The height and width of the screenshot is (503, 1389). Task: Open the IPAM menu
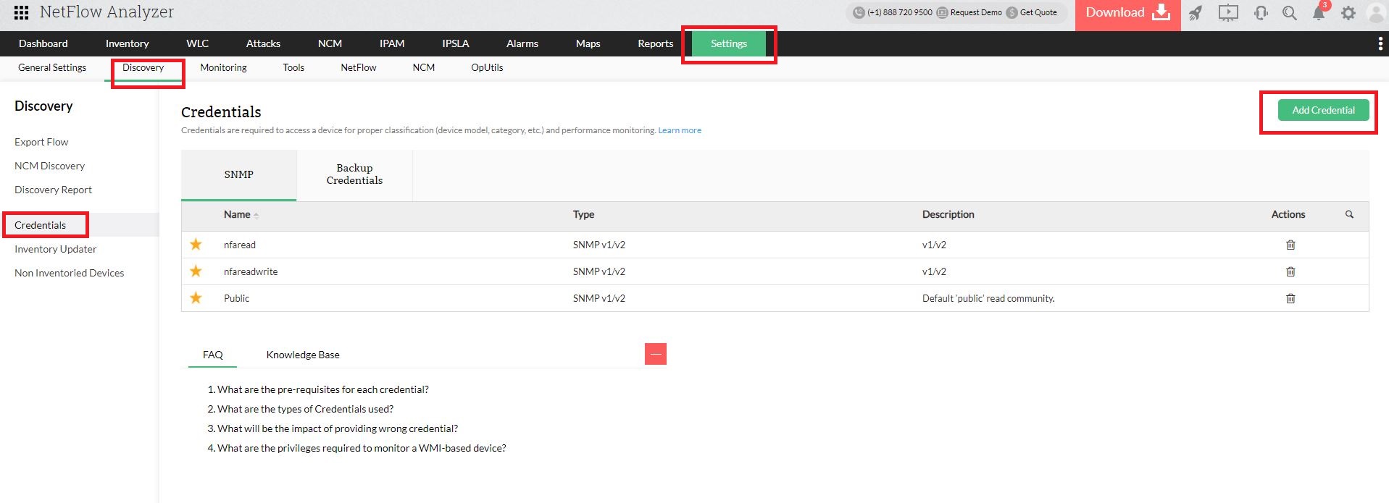[392, 43]
